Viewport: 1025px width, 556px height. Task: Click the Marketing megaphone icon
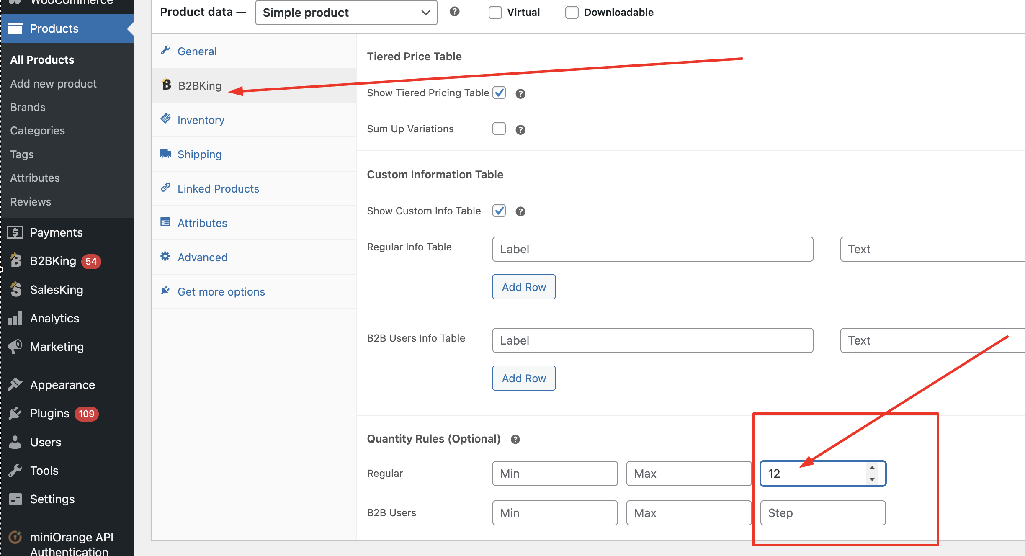point(15,347)
